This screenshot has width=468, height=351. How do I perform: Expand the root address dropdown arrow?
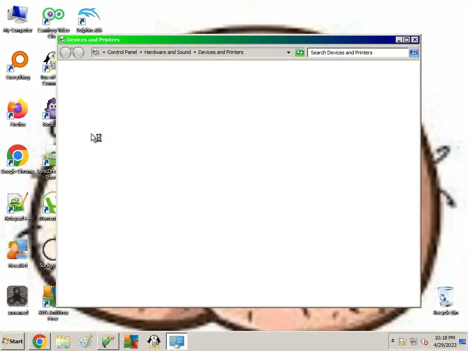coord(104,52)
